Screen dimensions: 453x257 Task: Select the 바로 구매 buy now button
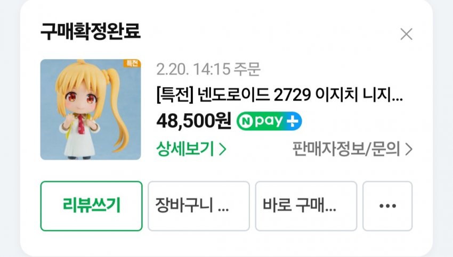coord(306,206)
